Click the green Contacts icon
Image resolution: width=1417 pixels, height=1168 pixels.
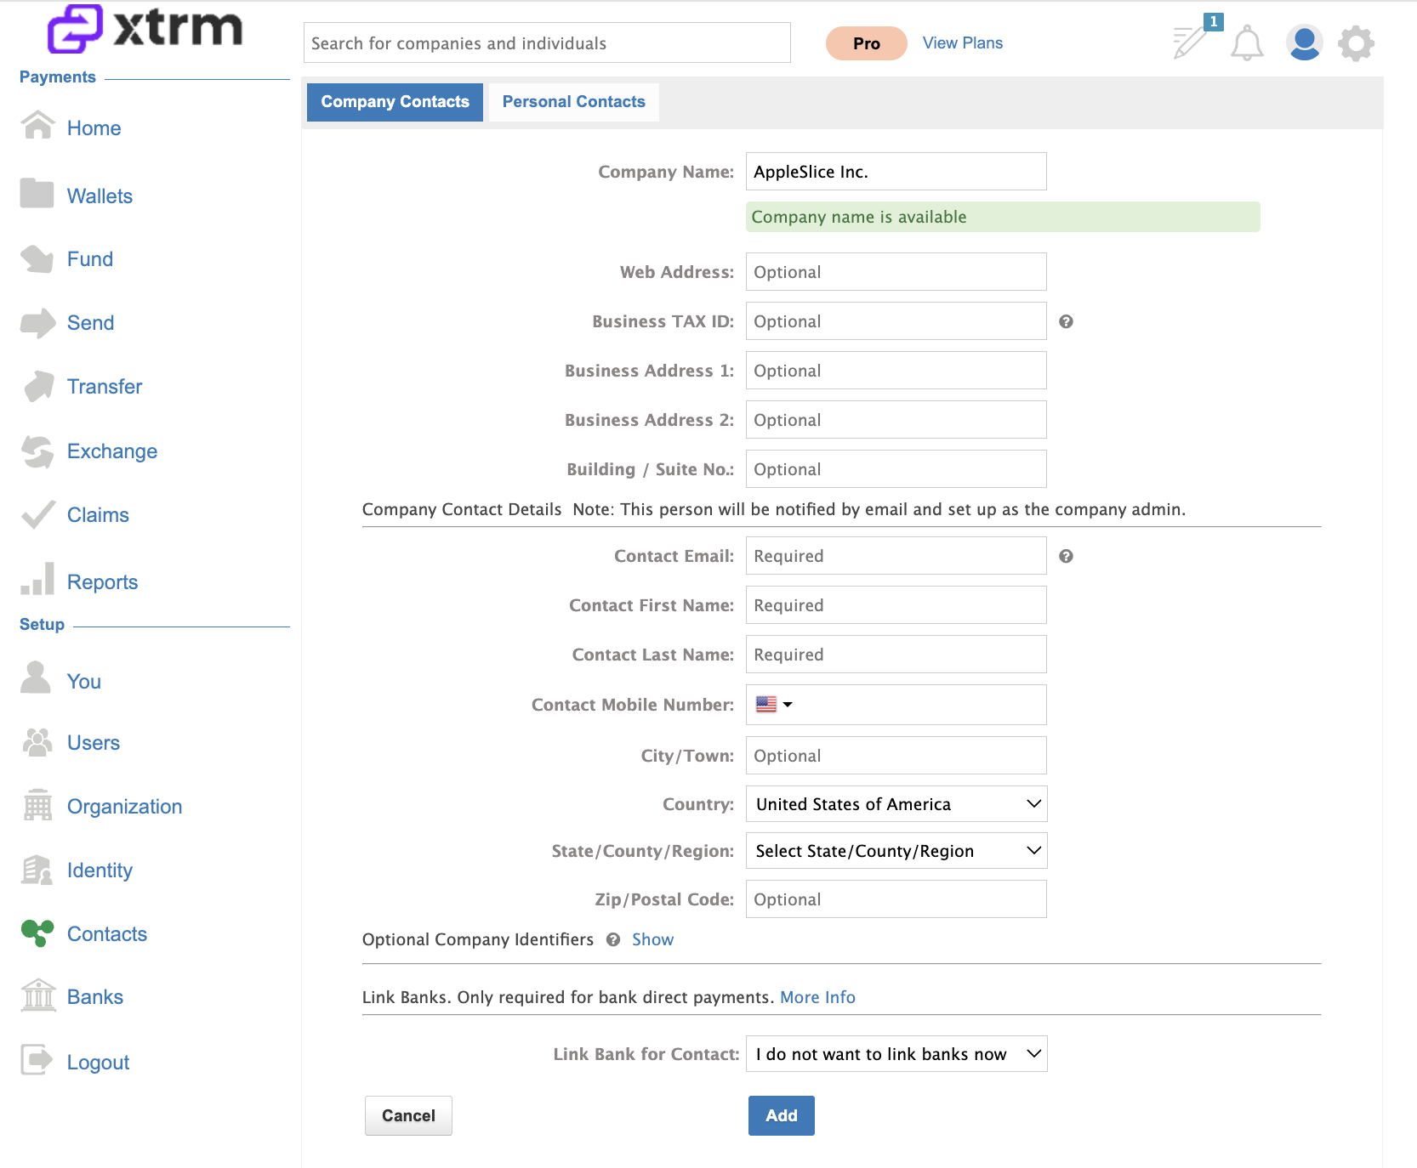pyautogui.click(x=37, y=933)
